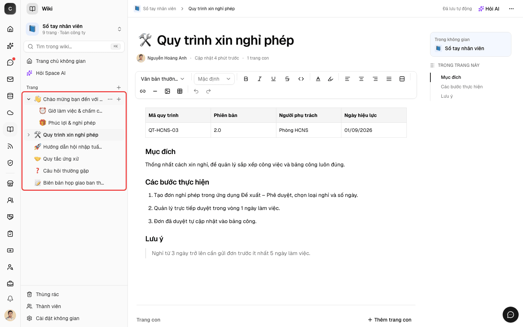This screenshot has width=523, height=327.
Task: Collapse the Chào mừng bạn đến với page tree
Action: tap(29, 99)
